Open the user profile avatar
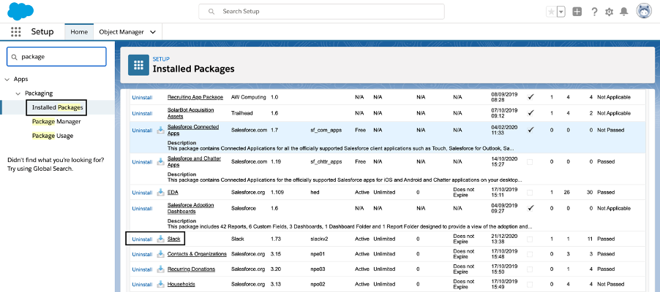The width and height of the screenshot is (660, 292). (644, 12)
